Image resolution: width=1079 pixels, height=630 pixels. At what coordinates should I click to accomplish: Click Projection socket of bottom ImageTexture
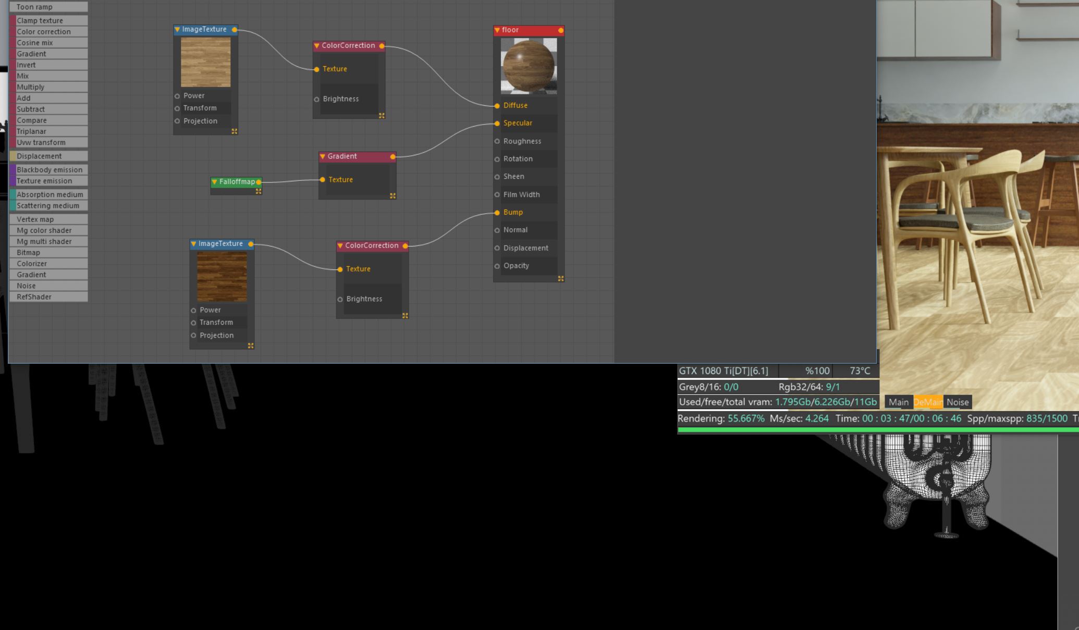click(193, 336)
